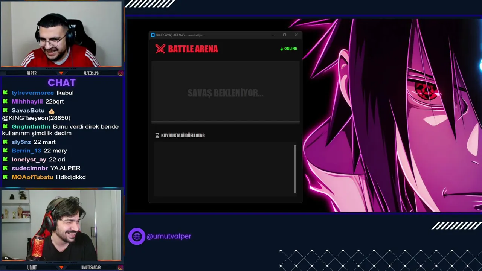Select username sly5nz in chat

point(21,142)
